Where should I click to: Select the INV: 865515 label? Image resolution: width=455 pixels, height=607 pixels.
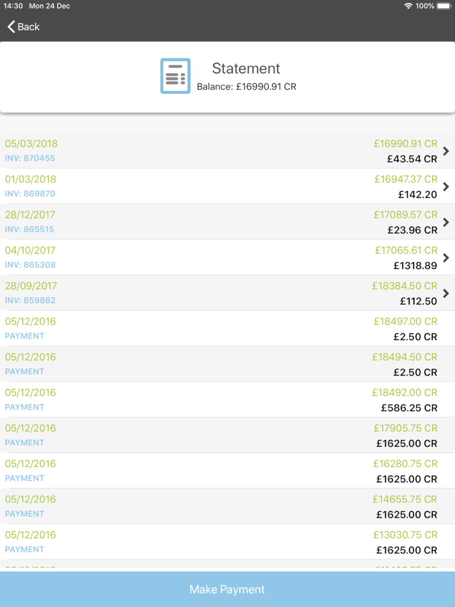30,229
